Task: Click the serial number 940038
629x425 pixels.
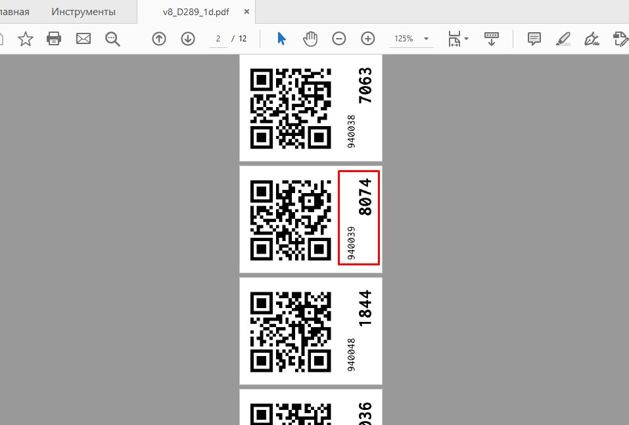Action: coord(351,131)
